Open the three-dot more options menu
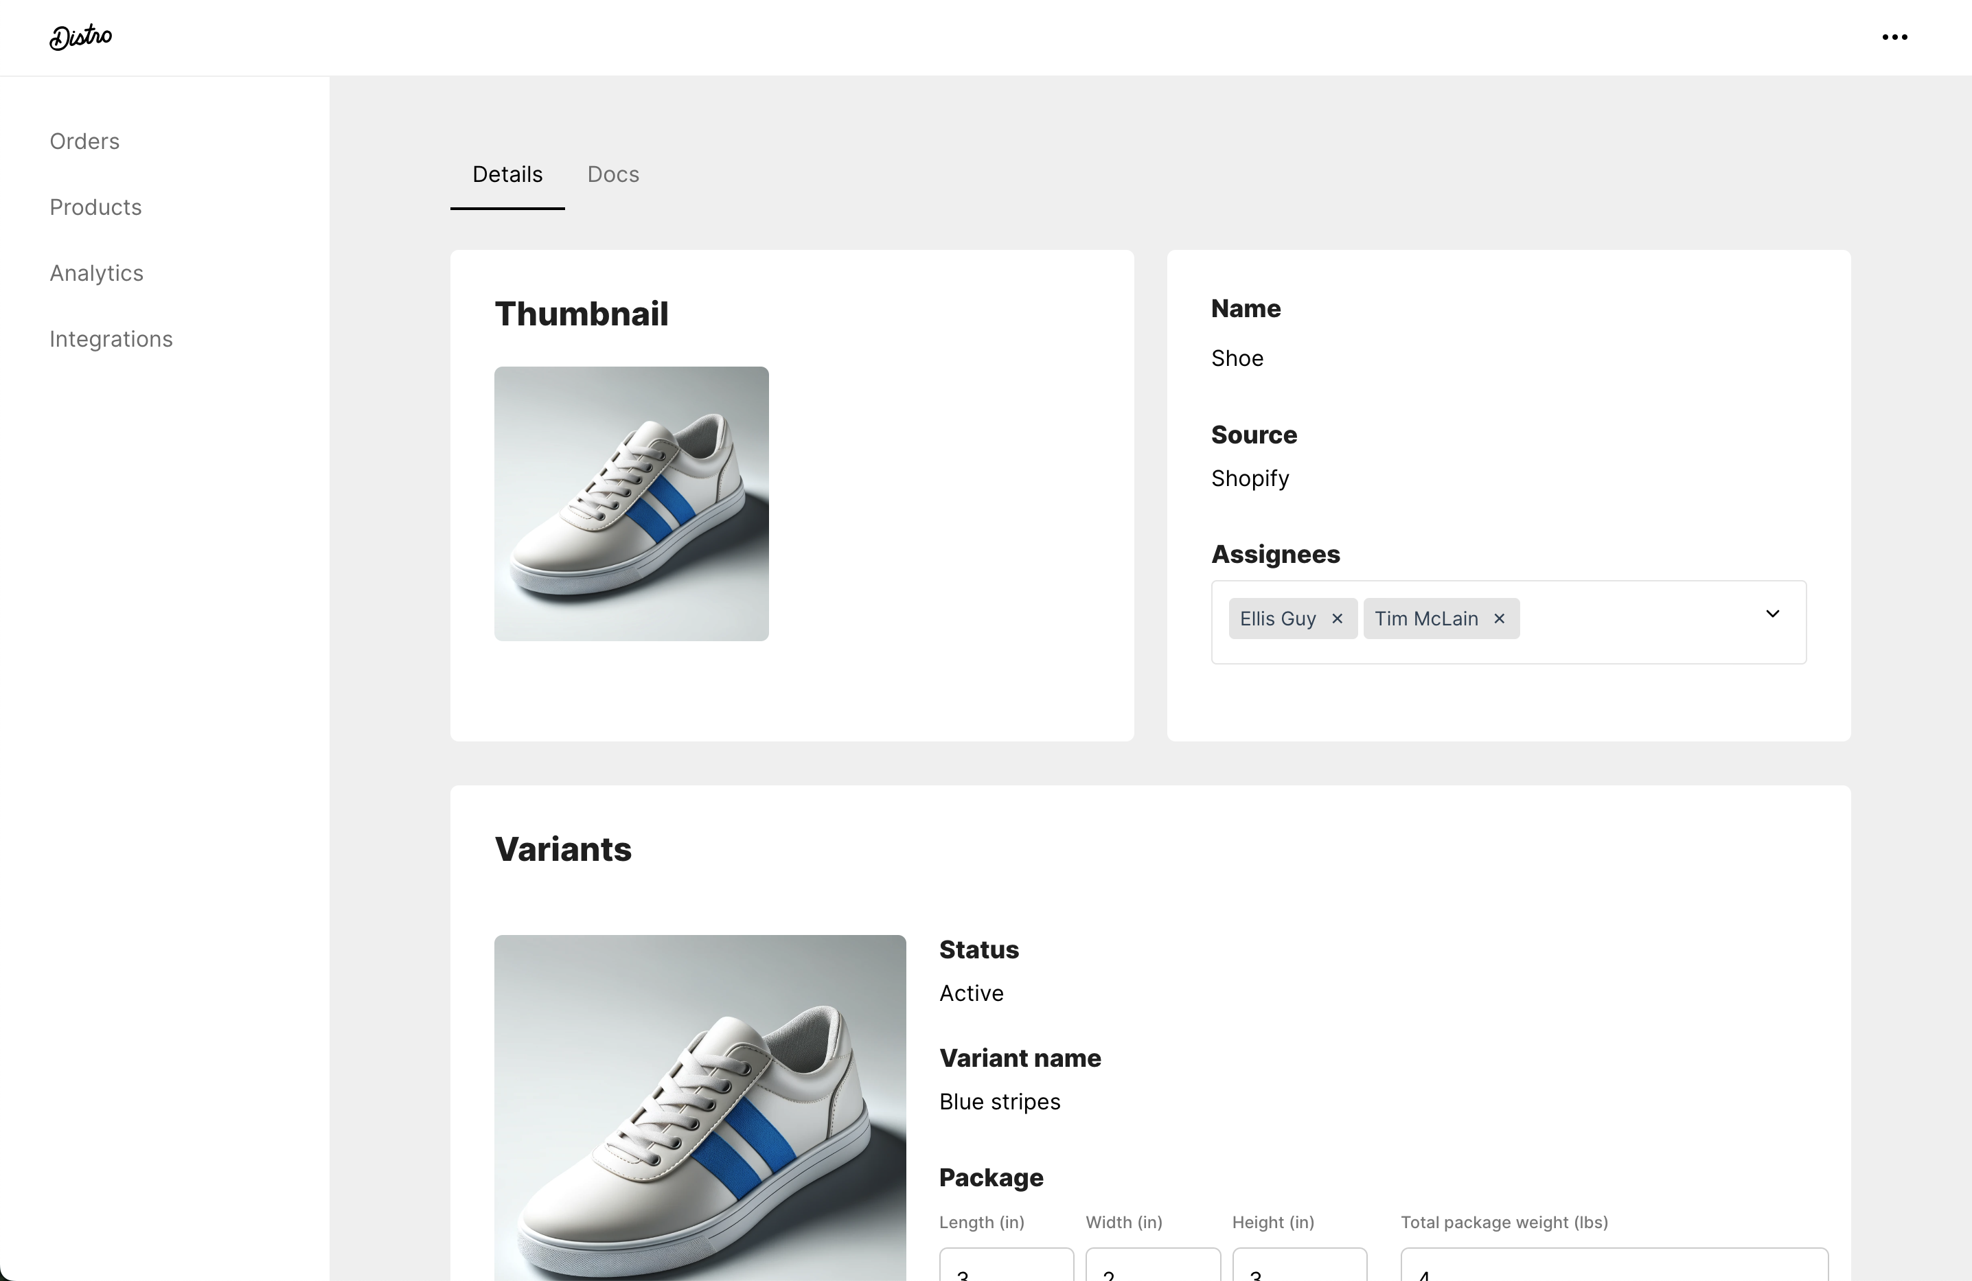 [x=1894, y=37]
